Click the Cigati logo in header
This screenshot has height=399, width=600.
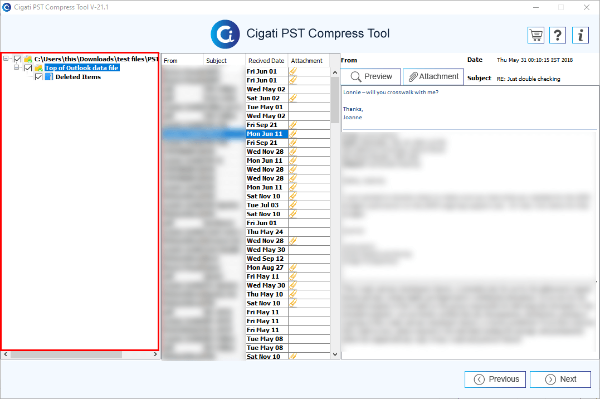225,34
